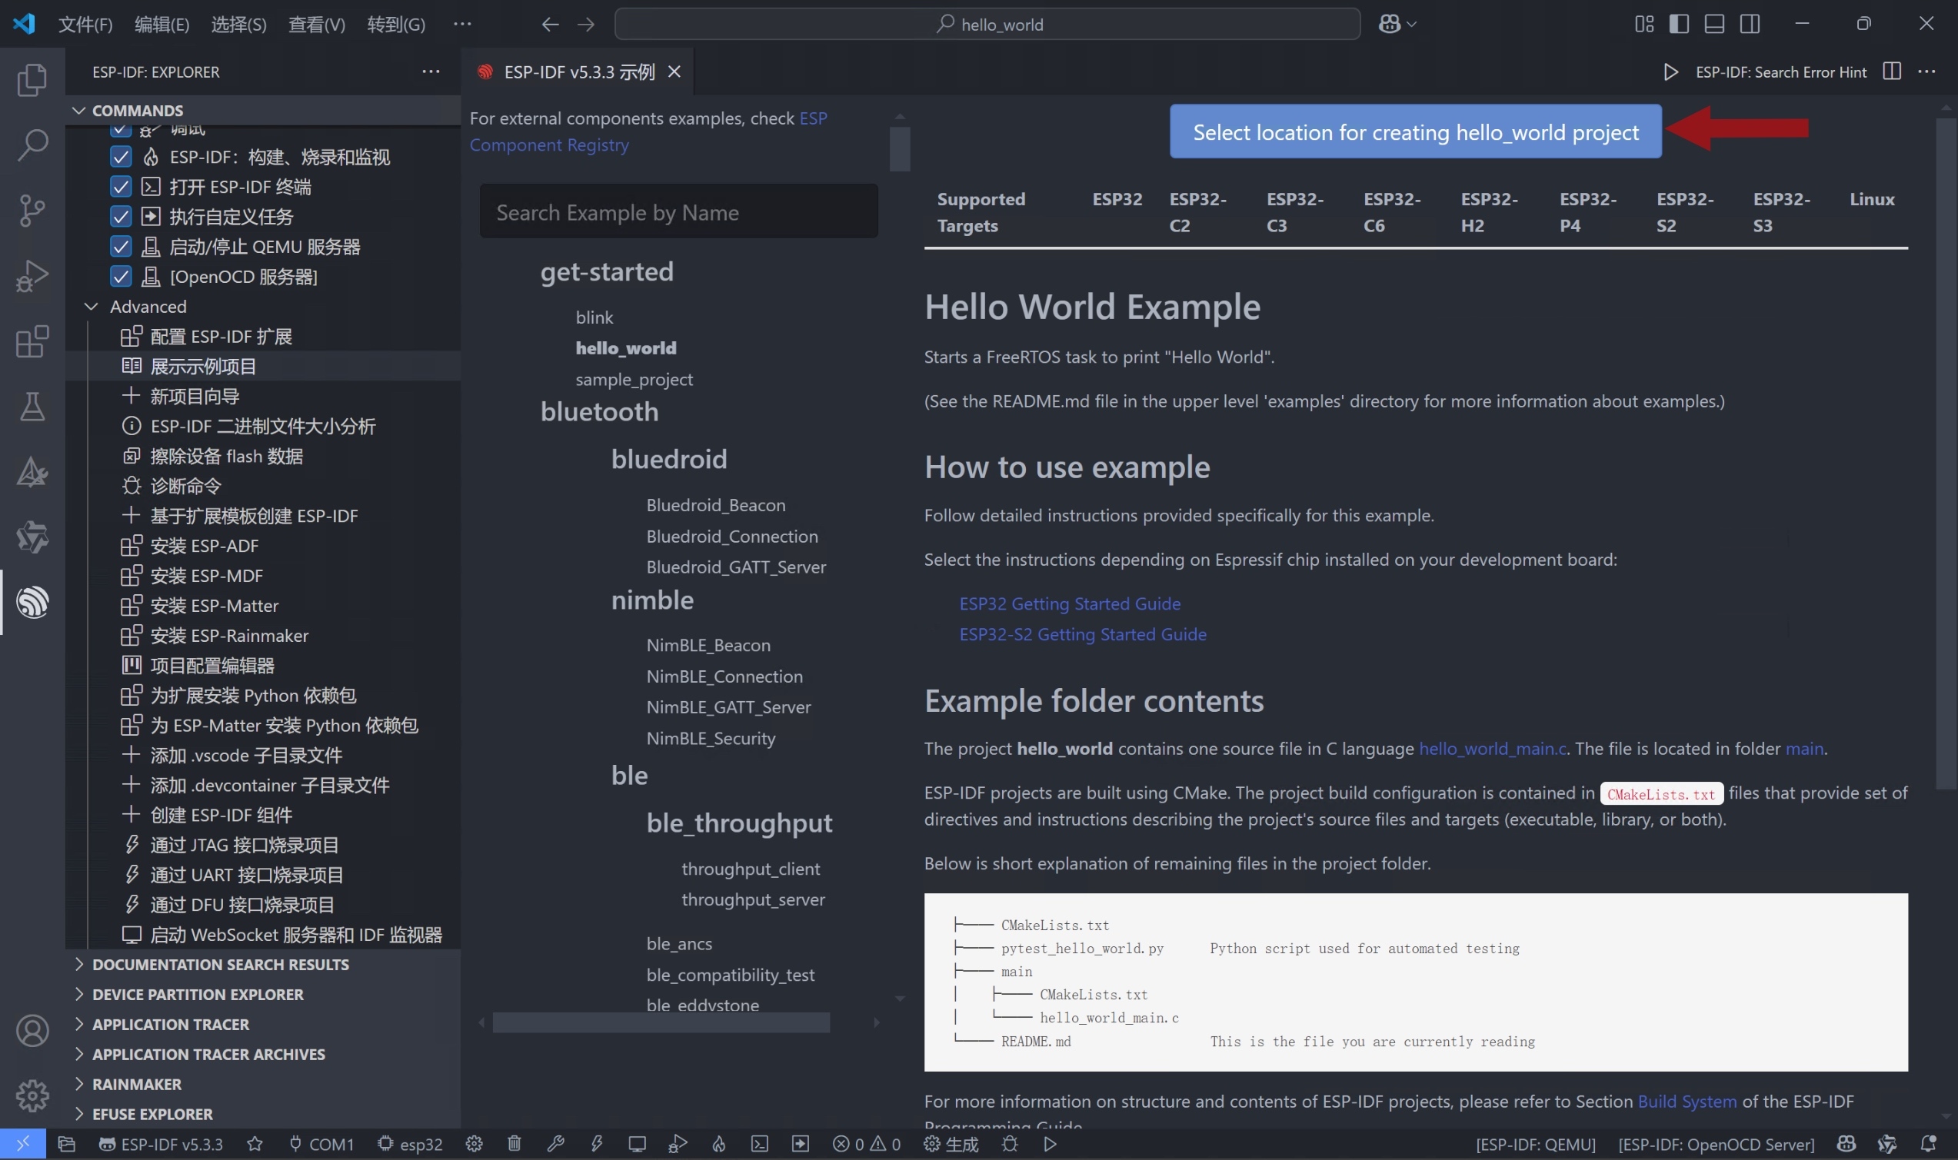Select serial port COM1 in status bar
Image resolution: width=1958 pixels, height=1160 pixels.
point(321,1145)
